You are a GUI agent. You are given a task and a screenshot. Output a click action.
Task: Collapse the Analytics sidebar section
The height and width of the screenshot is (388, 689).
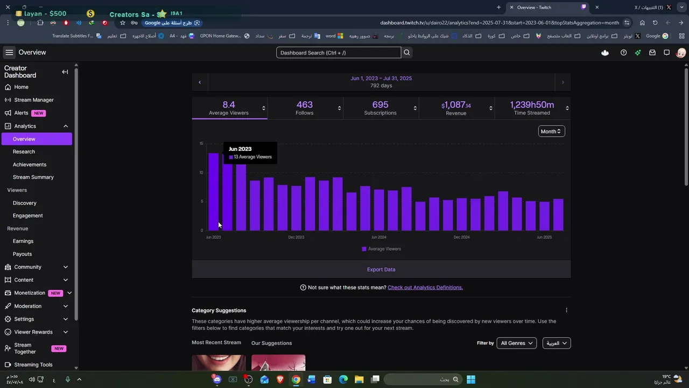click(66, 126)
